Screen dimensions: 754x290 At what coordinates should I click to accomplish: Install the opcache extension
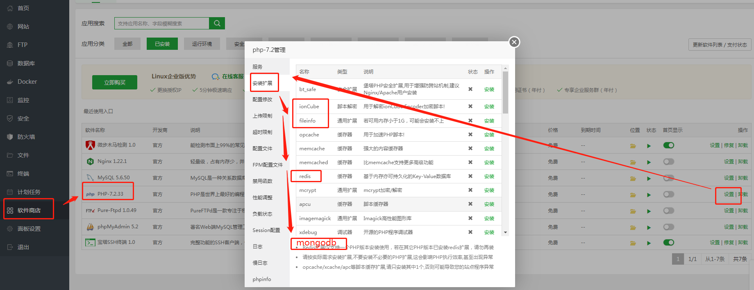coord(489,135)
